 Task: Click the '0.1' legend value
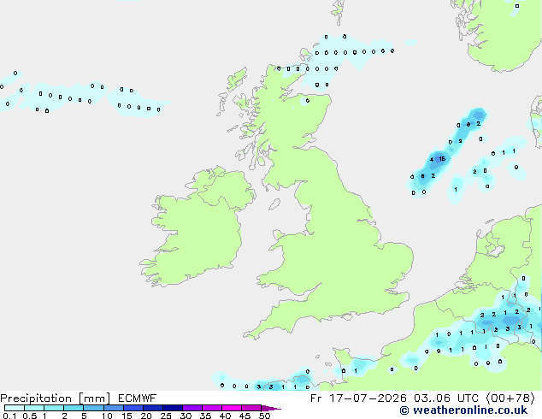coord(9,416)
